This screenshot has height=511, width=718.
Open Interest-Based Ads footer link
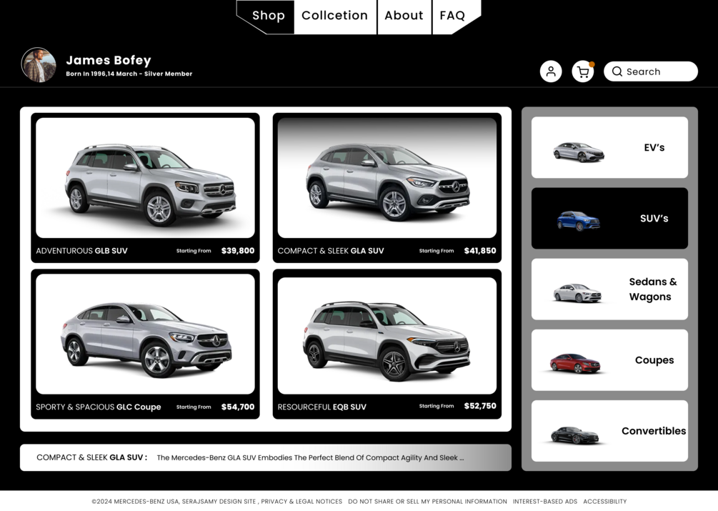[545, 502]
